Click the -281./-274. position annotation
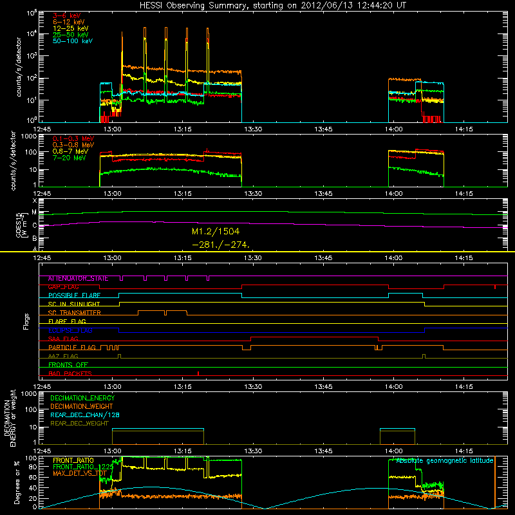Image resolution: width=515 pixels, height=515 pixels. [x=221, y=245]
